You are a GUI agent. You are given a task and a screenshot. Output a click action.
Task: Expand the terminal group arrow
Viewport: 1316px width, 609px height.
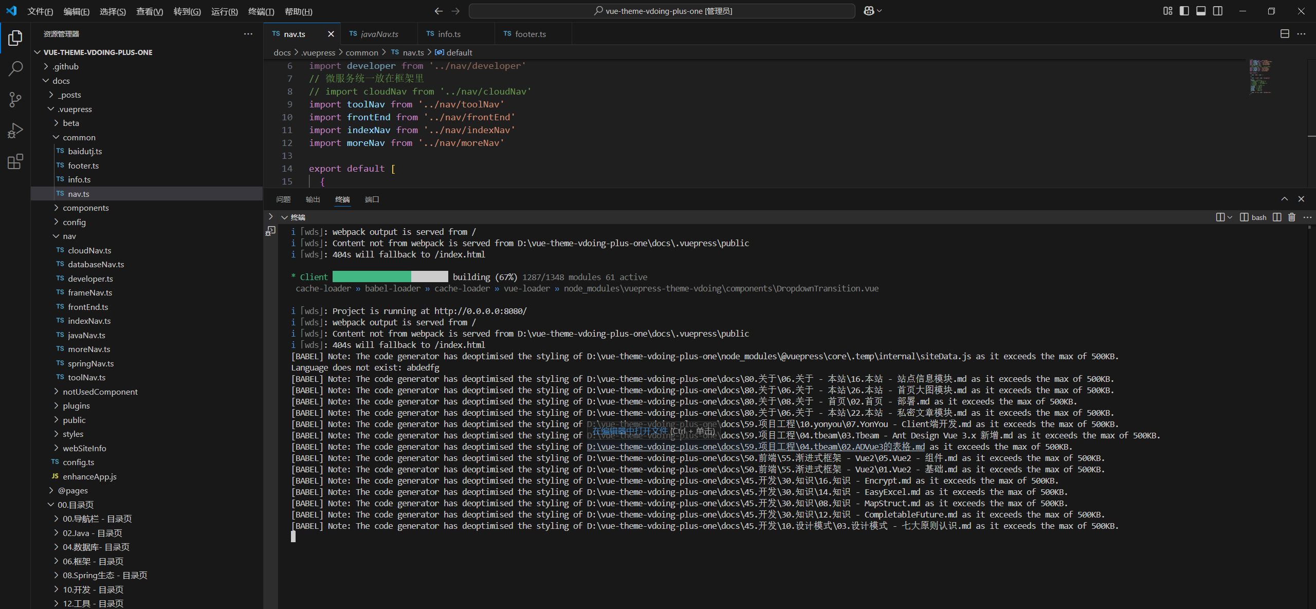tap(271, 217)
